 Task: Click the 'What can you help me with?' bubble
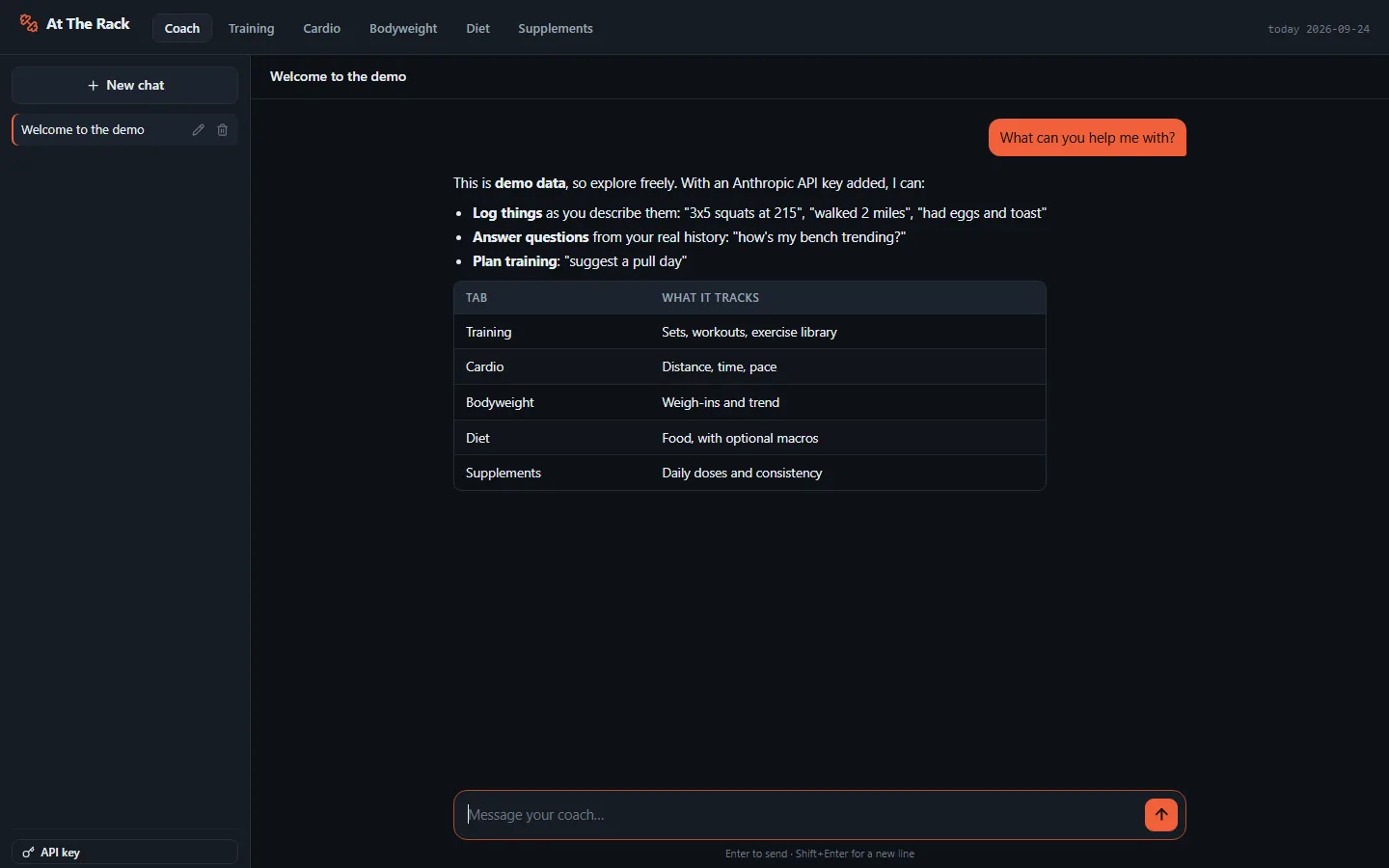point(1087,138)
